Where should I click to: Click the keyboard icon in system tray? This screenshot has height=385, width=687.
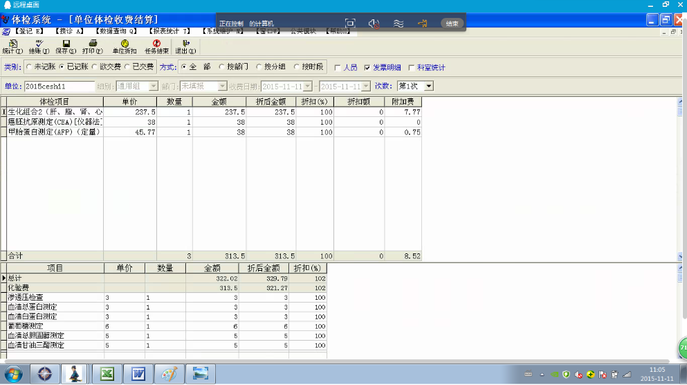point(528,374)
